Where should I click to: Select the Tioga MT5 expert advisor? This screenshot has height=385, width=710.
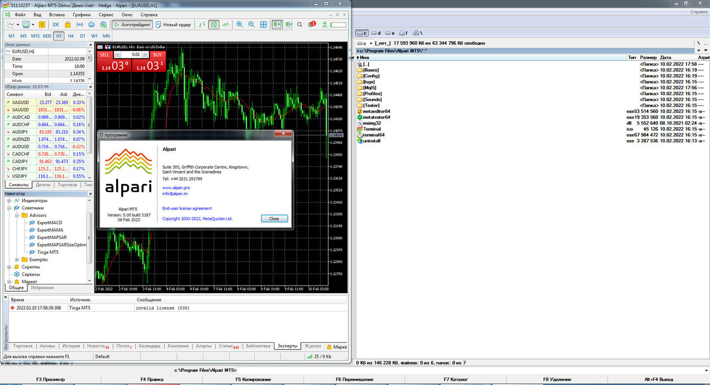tap(47, 252)
